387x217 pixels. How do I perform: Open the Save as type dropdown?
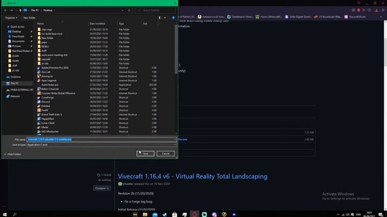coord(102,145)
